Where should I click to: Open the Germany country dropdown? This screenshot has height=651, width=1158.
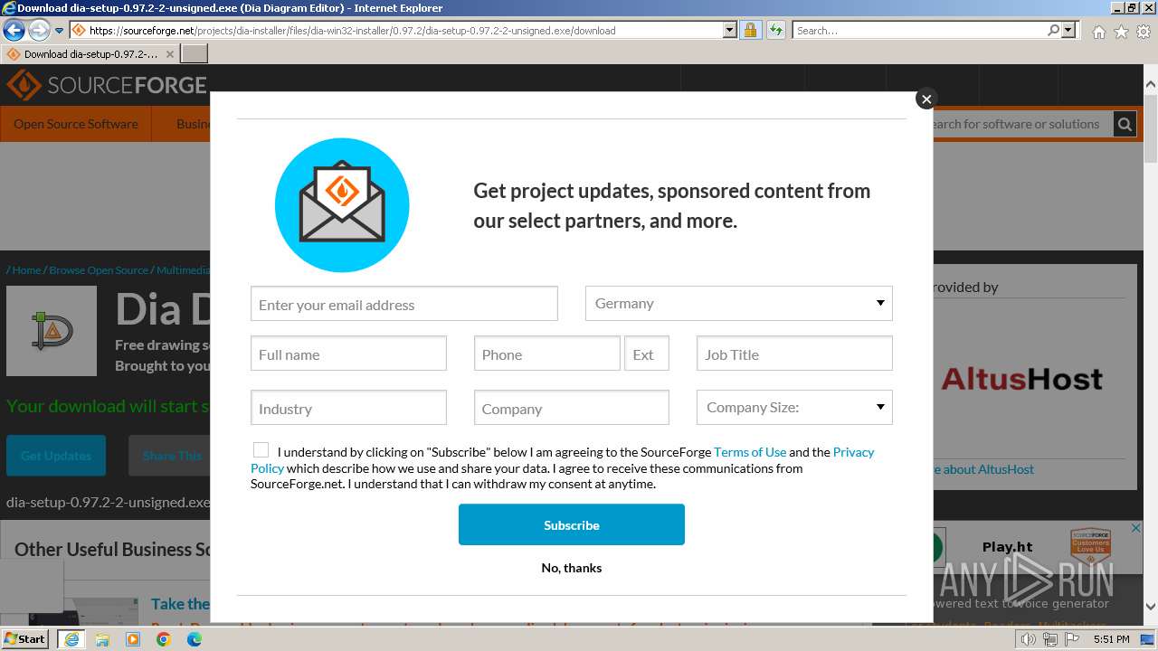(x=739, y=303)
